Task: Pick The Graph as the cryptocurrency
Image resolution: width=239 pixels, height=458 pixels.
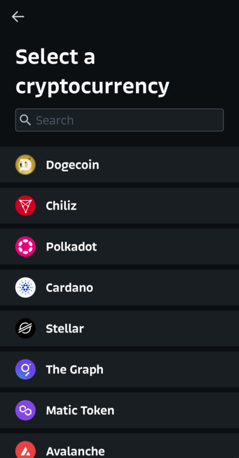Action: 119,369
